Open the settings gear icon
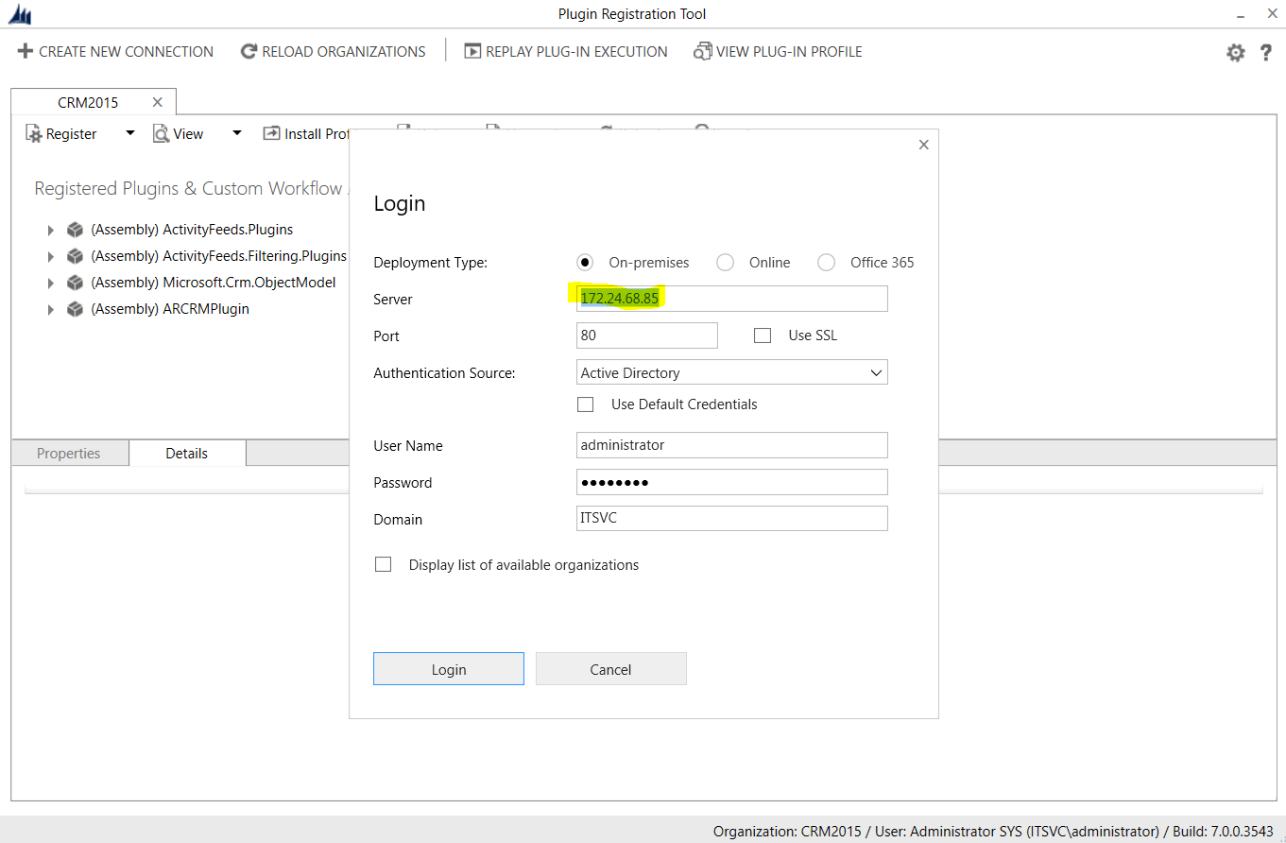This screenshot has height=843, width=1286. (x=1235, y=53)
